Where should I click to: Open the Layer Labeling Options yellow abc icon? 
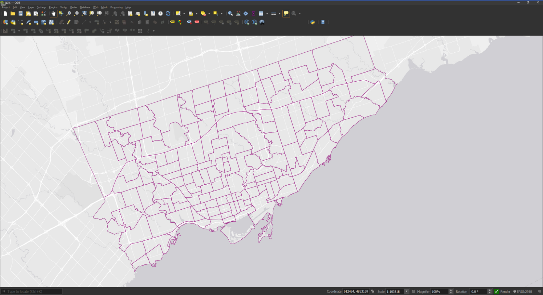[x=172, y=22]
